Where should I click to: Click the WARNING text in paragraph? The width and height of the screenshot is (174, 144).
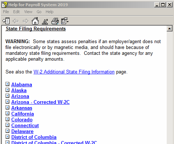[x=18, y=41]
